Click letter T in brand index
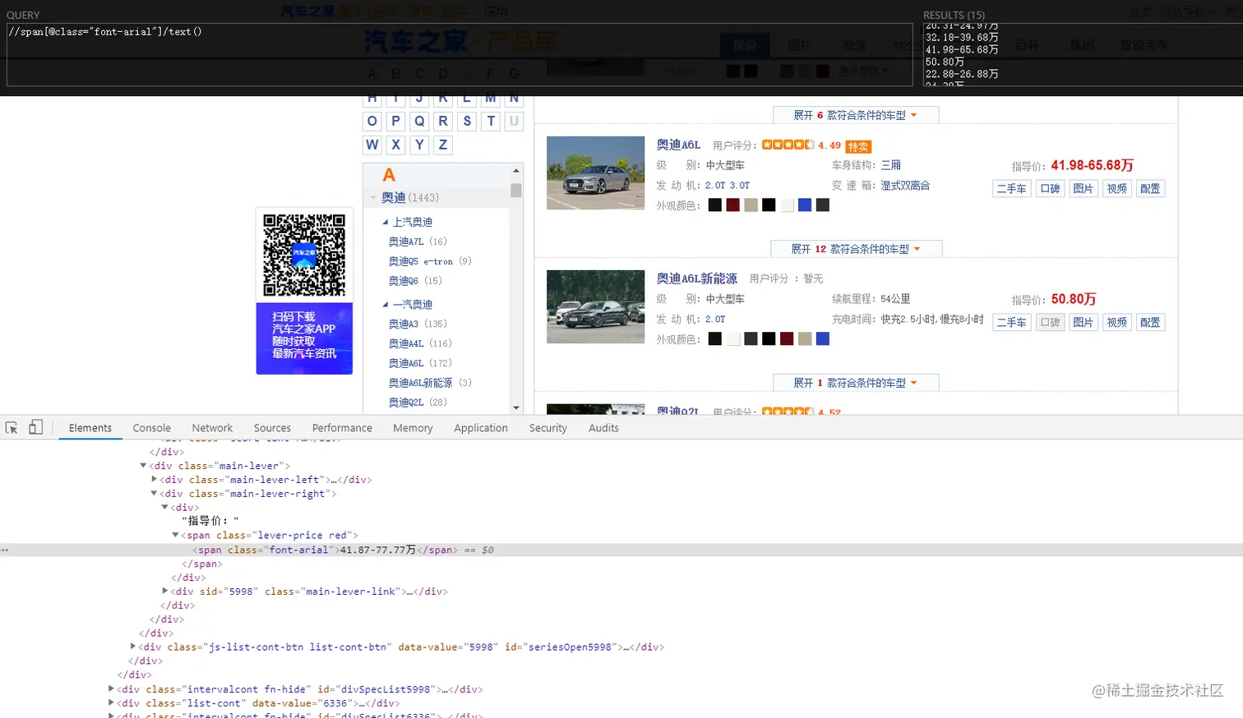The width and height of the screenshot is (1243, 718). pos(491,122)
